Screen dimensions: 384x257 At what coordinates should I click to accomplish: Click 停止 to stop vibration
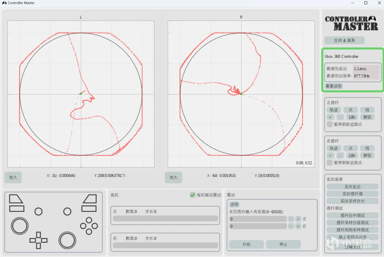point(283,244)
